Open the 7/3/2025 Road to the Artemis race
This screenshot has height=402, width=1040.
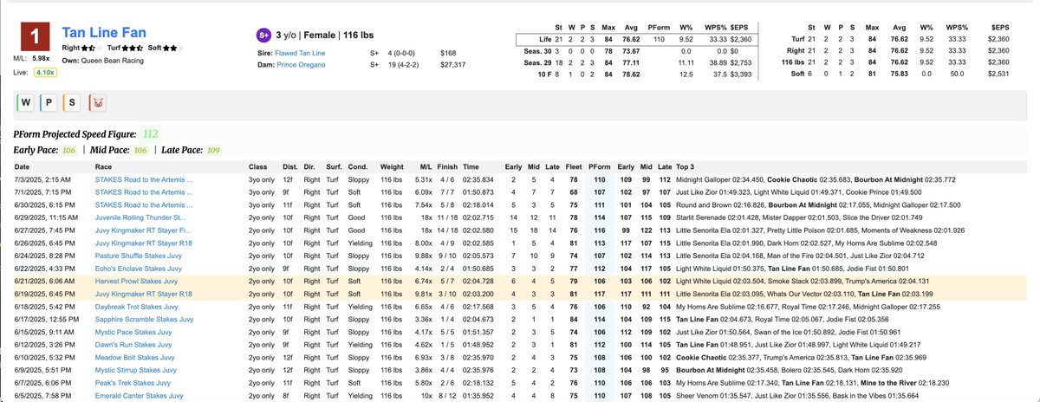click(144, 178)
